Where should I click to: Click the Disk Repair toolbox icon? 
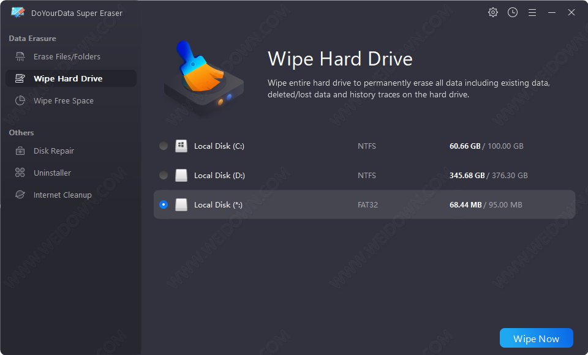pos(20,151)
